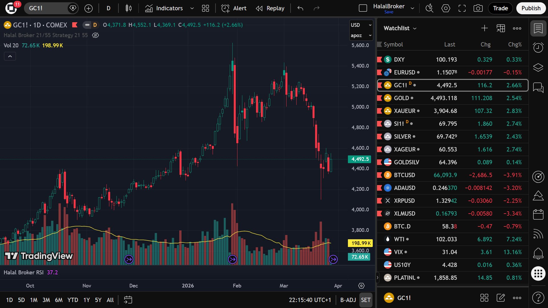Collapse the indicator legend chevron
Viewport: 548px width, 308px height.
coord(10,56)
